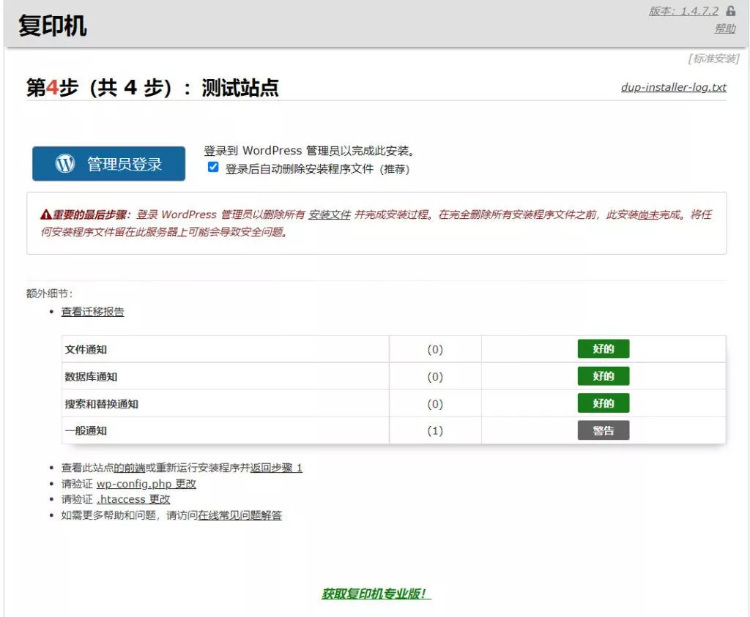The width and height of the screenshot is (750, 617).
Task: Click the (0) count in 文件通知 row
Action: [435, 349]
